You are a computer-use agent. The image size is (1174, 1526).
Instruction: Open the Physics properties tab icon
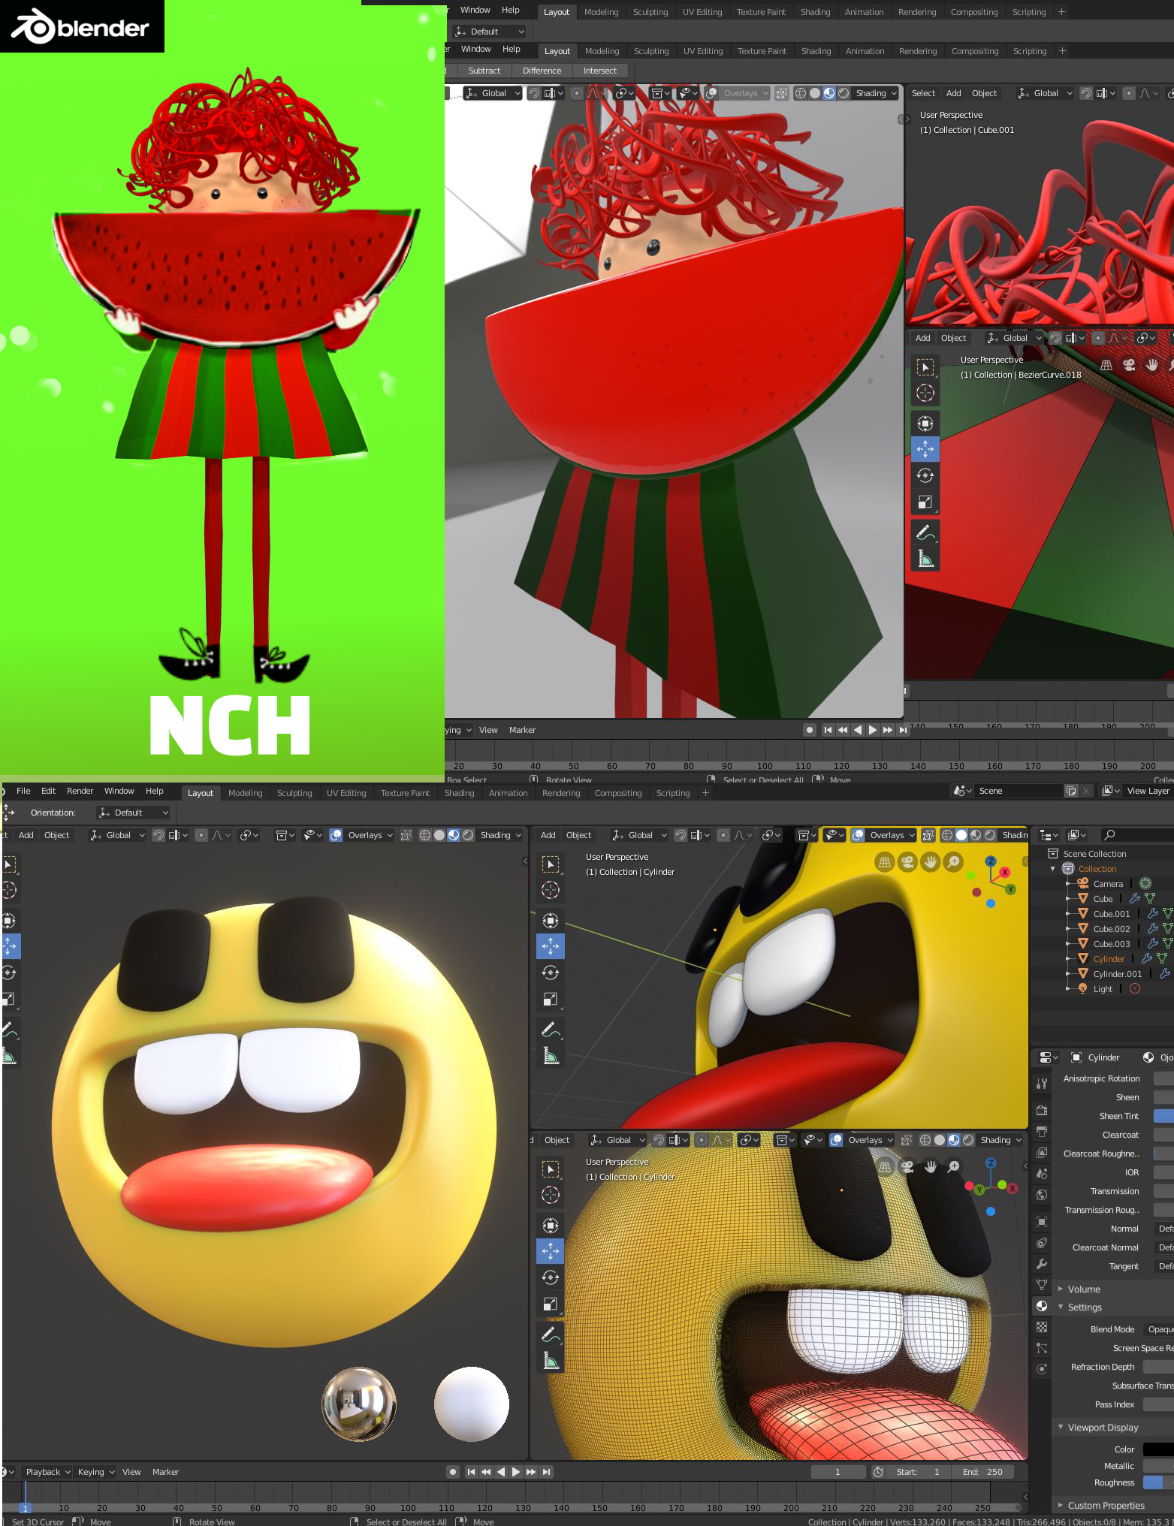(1042, 1369)
